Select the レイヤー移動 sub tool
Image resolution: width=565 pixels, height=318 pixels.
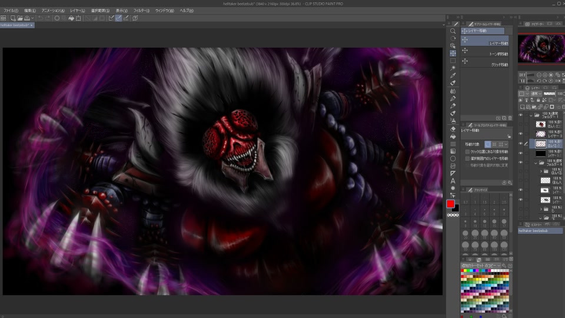pos(484,41)
